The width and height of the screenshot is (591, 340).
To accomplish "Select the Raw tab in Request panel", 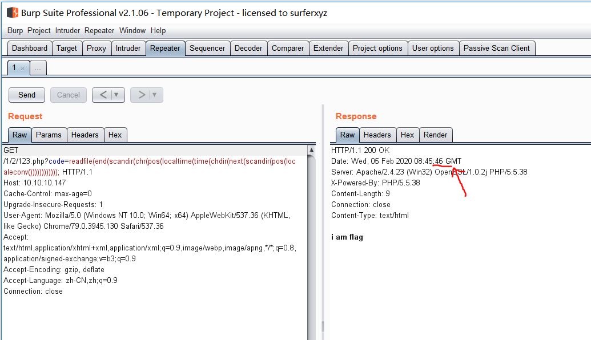I will (19, 135).
